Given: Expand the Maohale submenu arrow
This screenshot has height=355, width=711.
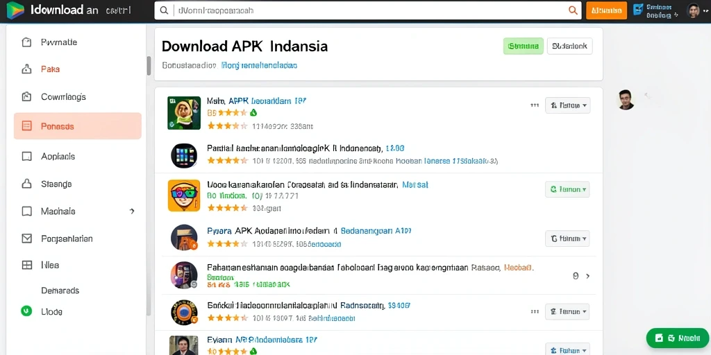Looking at the screenshot, I should point(132,211).
